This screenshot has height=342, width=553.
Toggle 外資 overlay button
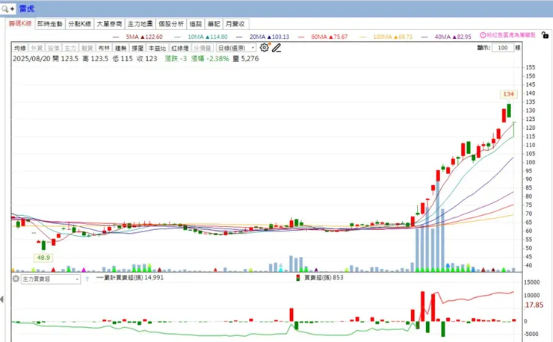[x=37, y=48]
